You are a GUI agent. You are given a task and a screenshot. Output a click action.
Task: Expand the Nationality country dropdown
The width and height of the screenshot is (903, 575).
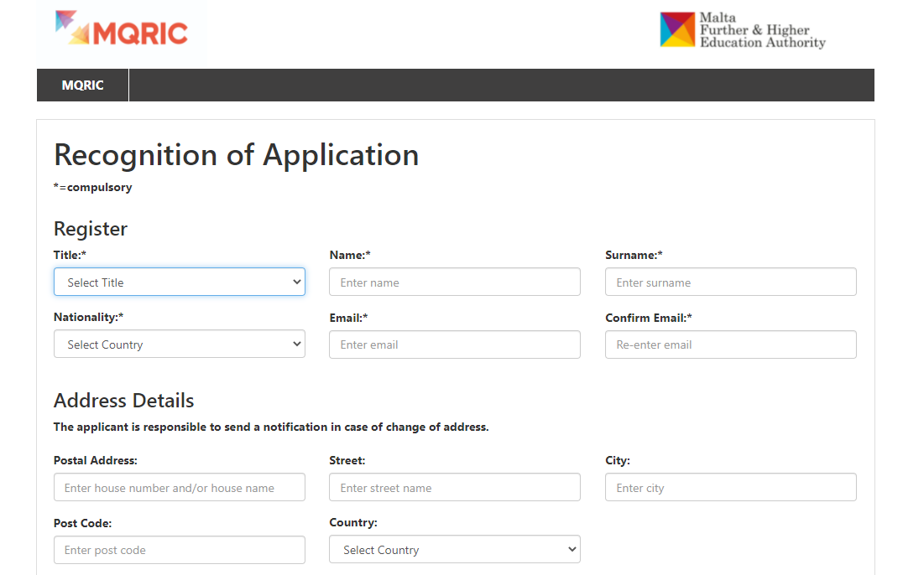tap(179, 344)
